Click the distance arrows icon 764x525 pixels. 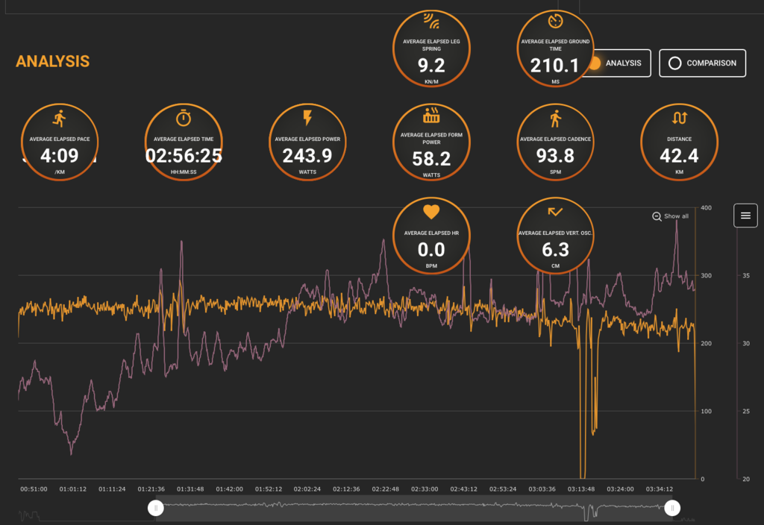pos(679,119)
